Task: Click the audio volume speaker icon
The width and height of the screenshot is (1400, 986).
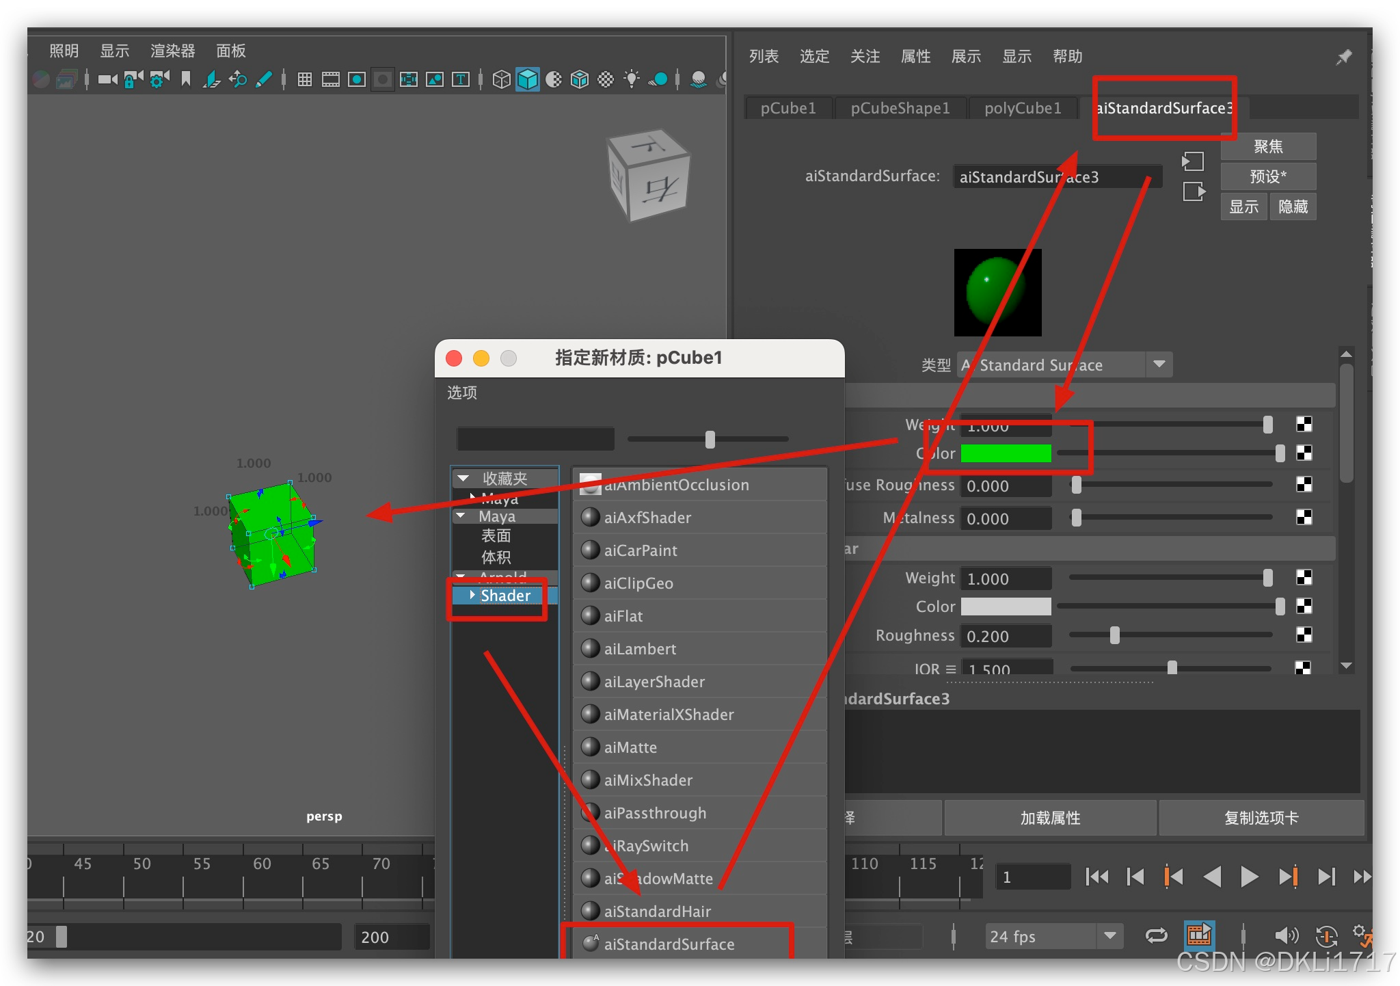Action: click(x=1286, y=935)
